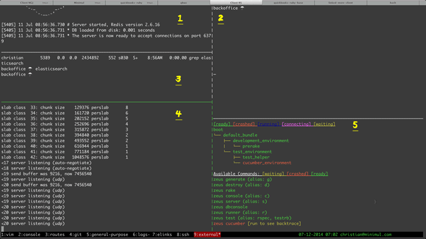This screenshot has width=426, height=239.
Task: Click '[crashed]' beside Available Commands
Action: (298, 174)
